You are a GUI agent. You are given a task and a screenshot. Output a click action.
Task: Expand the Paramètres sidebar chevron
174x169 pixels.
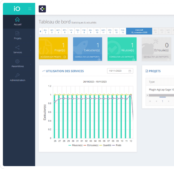(x=31, y=64)
